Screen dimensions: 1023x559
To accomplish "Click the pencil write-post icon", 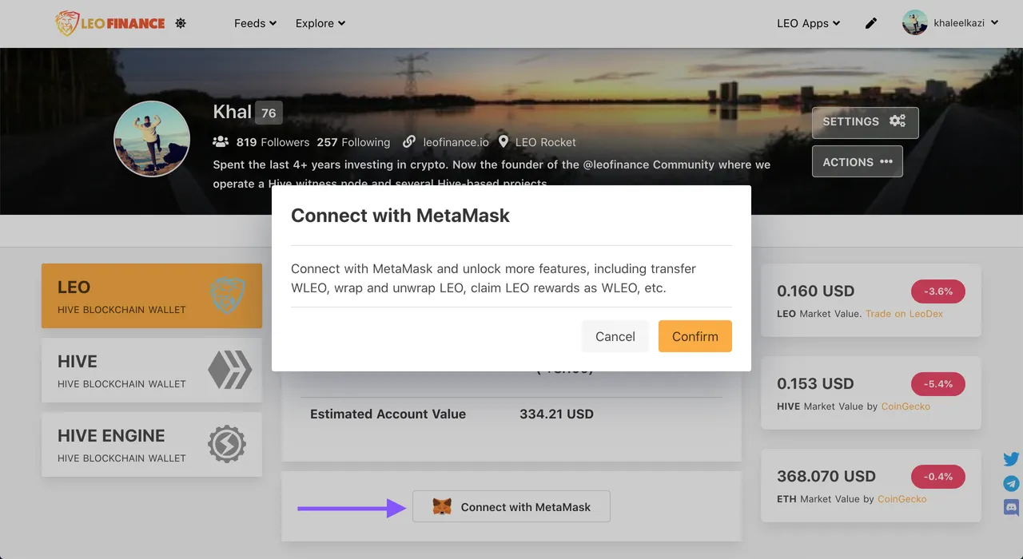I will (x=871, y=23).
